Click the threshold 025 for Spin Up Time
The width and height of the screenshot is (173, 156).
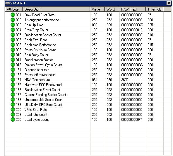point(150,25)
